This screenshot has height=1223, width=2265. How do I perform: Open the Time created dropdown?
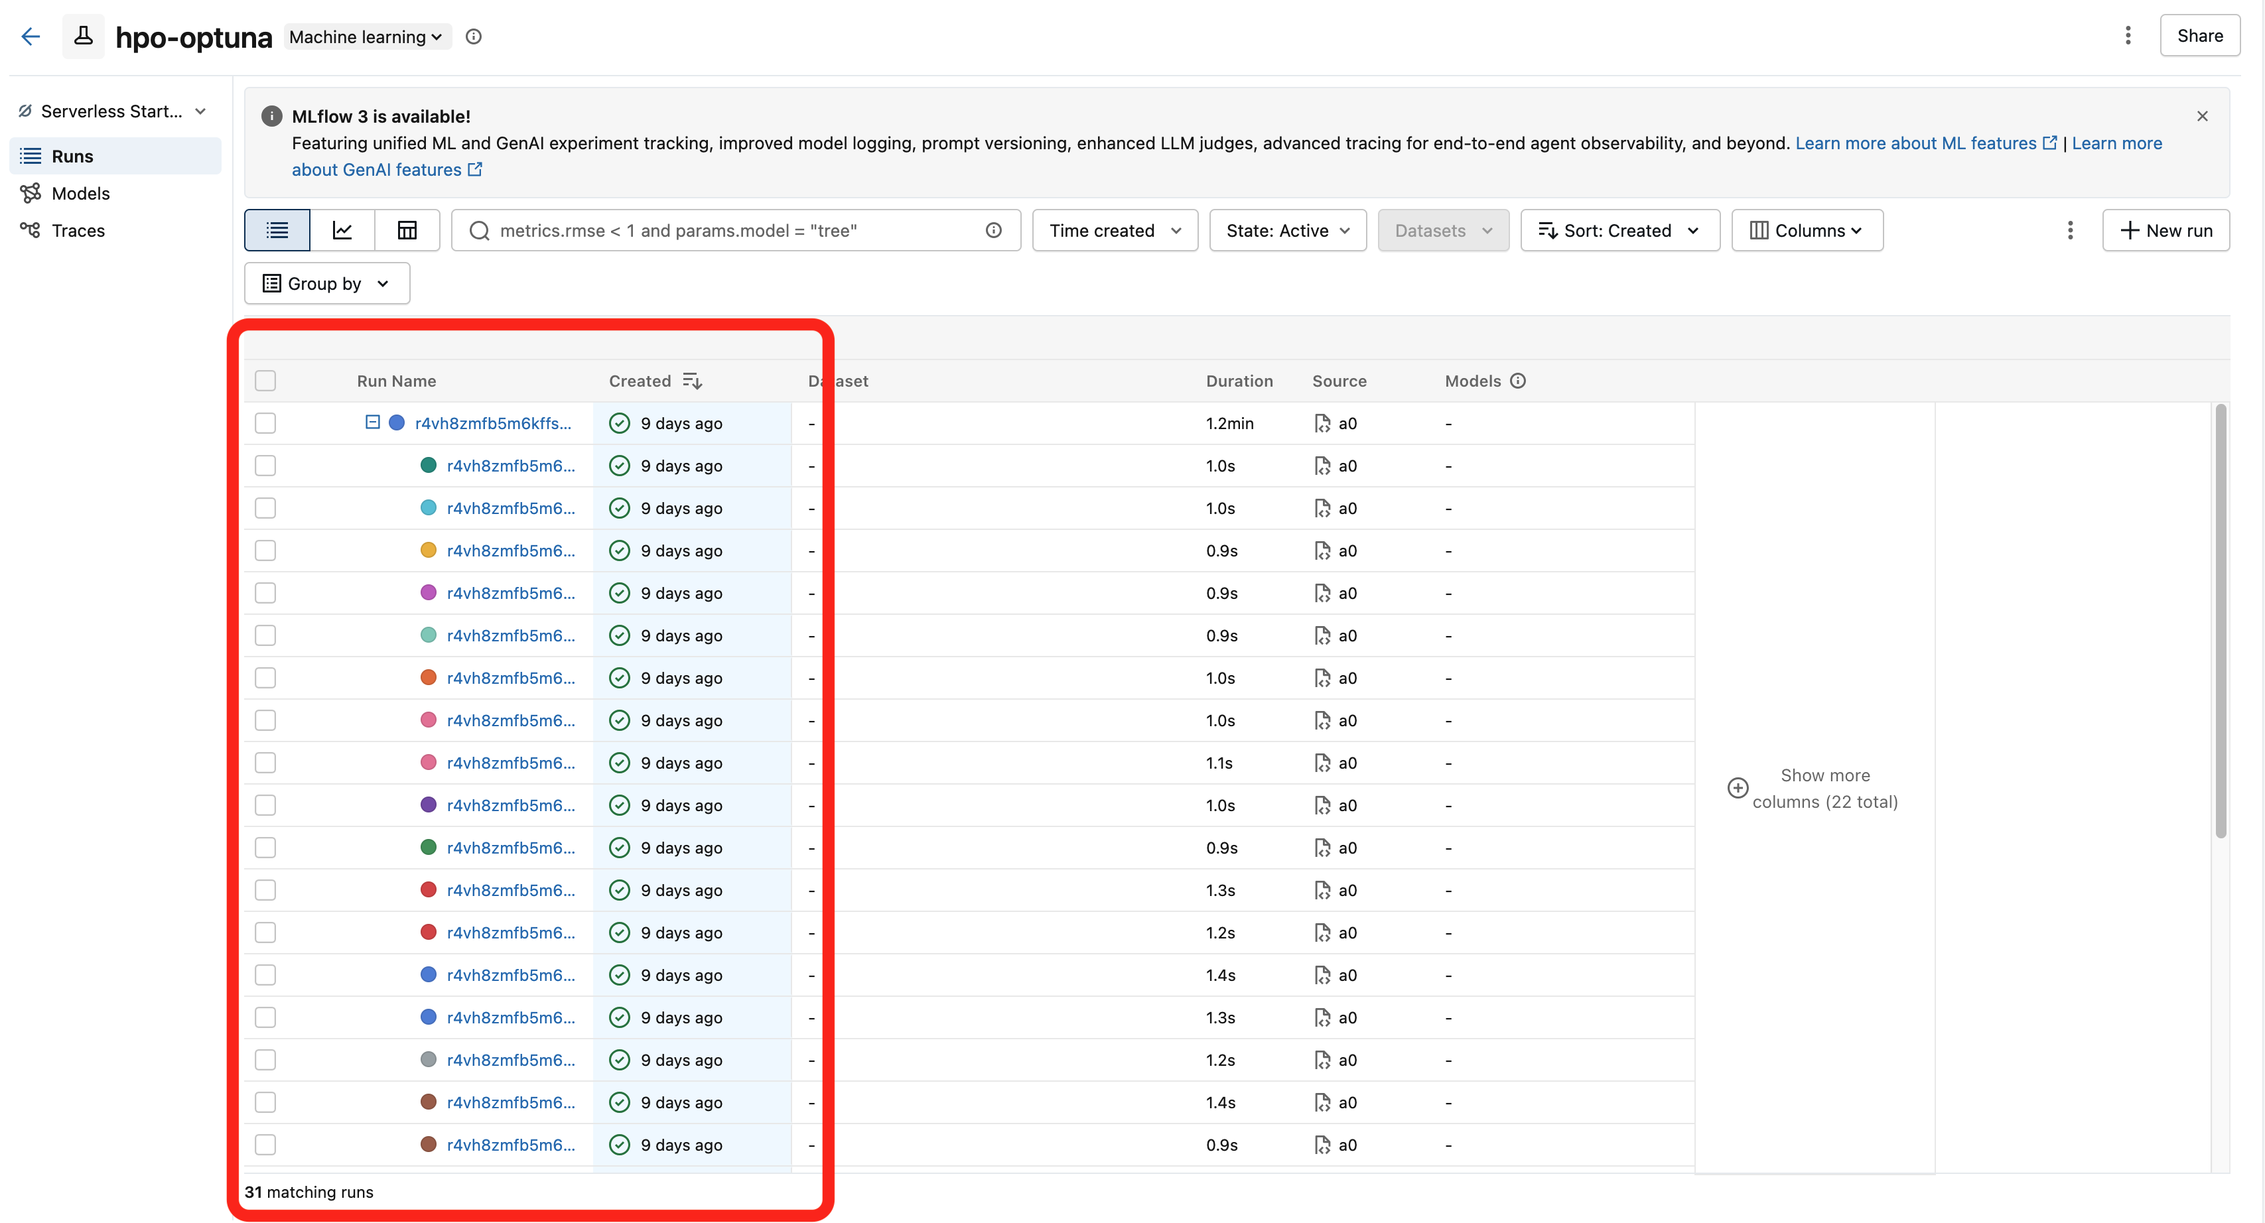pos(1114,230)
